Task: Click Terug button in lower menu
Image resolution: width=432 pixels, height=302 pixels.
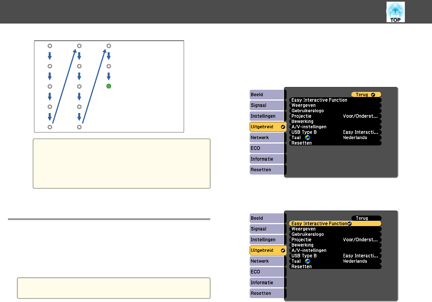Action: 366,218
